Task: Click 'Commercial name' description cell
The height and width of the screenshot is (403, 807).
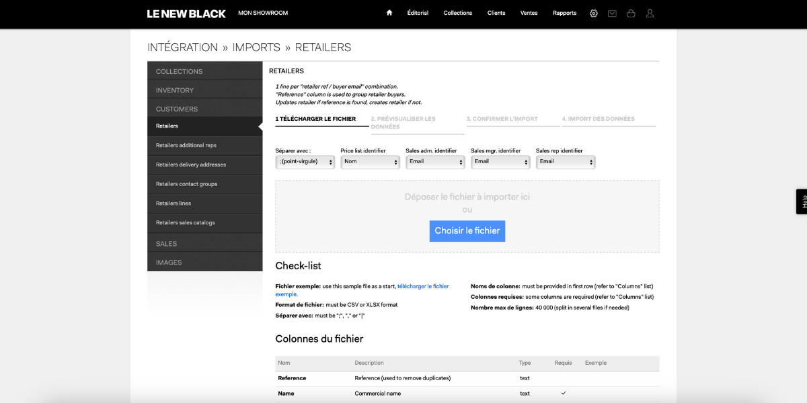Action: pyautogui.click(x=377, y=394)
